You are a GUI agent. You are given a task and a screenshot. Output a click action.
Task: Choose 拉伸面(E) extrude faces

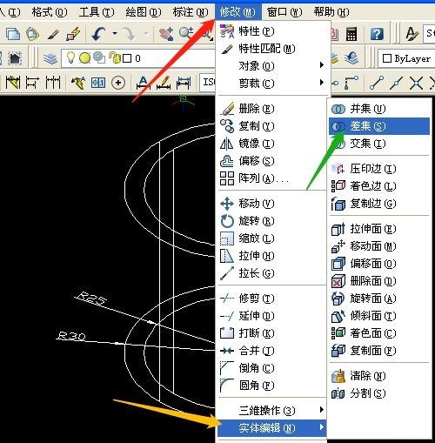coord(379,229)
